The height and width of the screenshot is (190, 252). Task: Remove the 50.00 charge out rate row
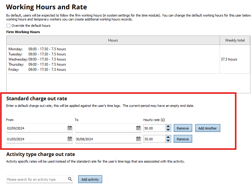point(183,128)
